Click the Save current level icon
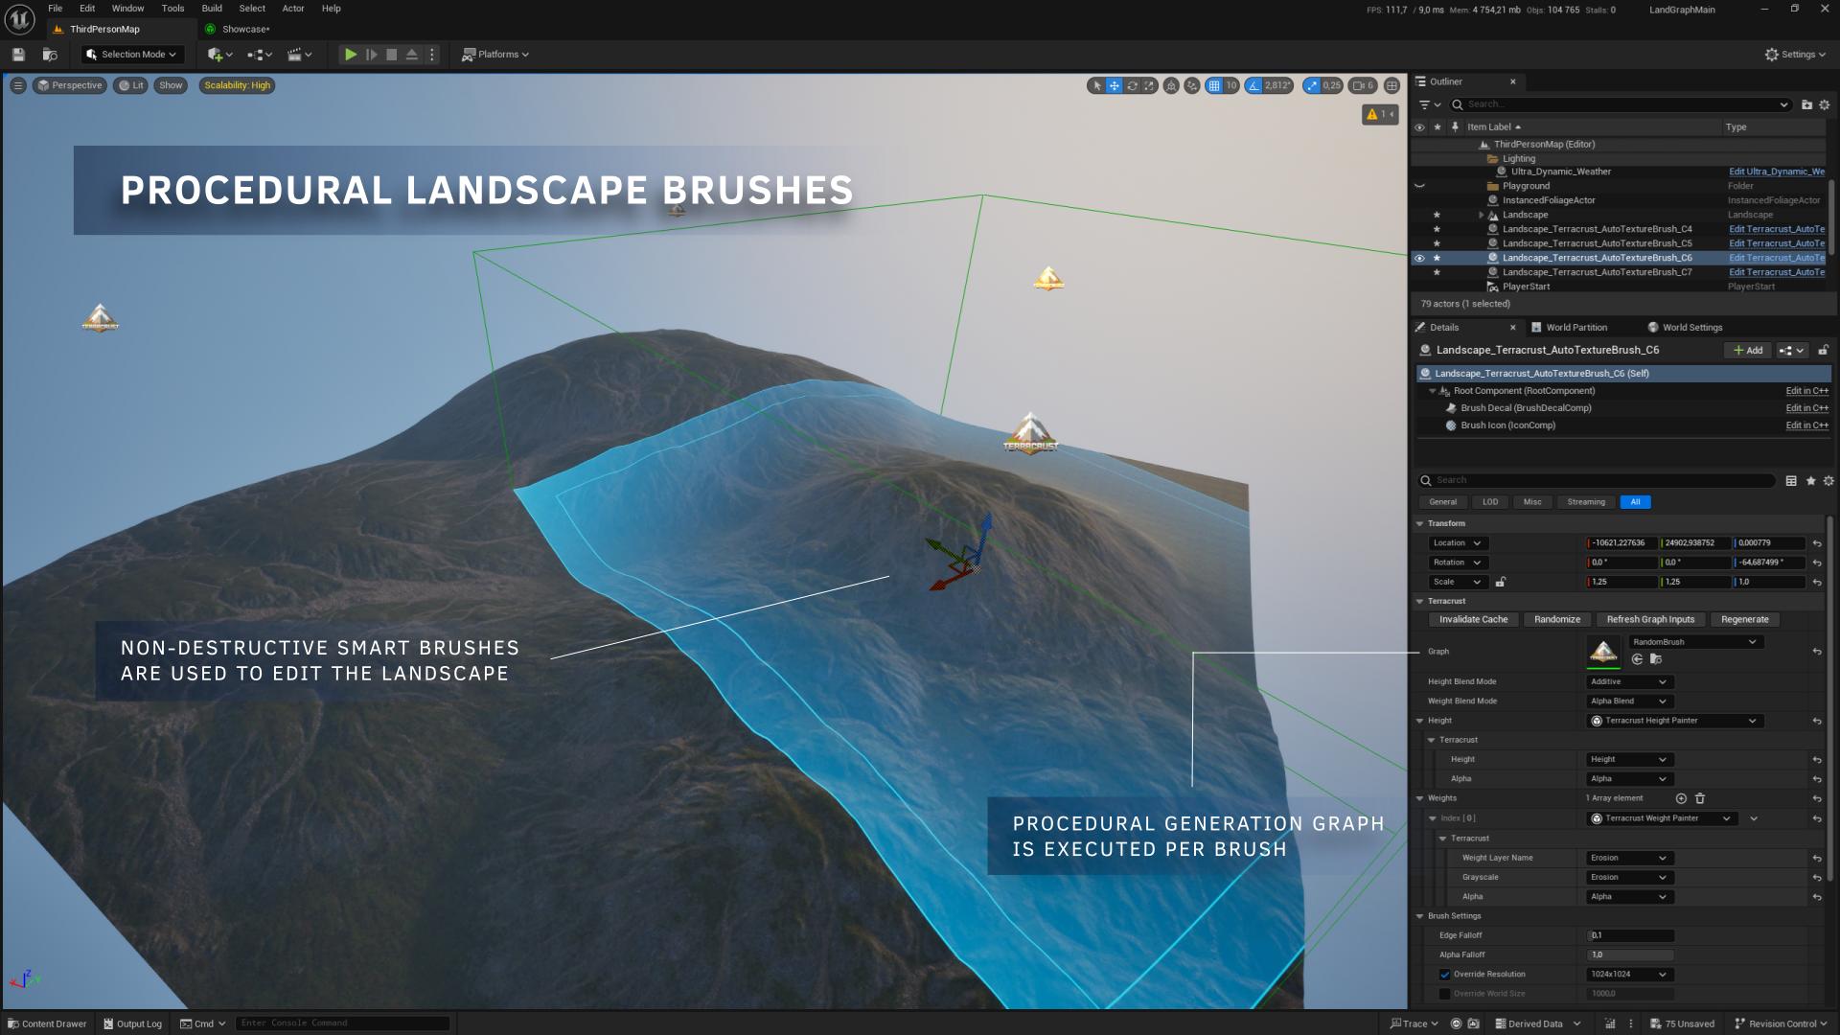The image size is (1840, 1035). [18, 55]
